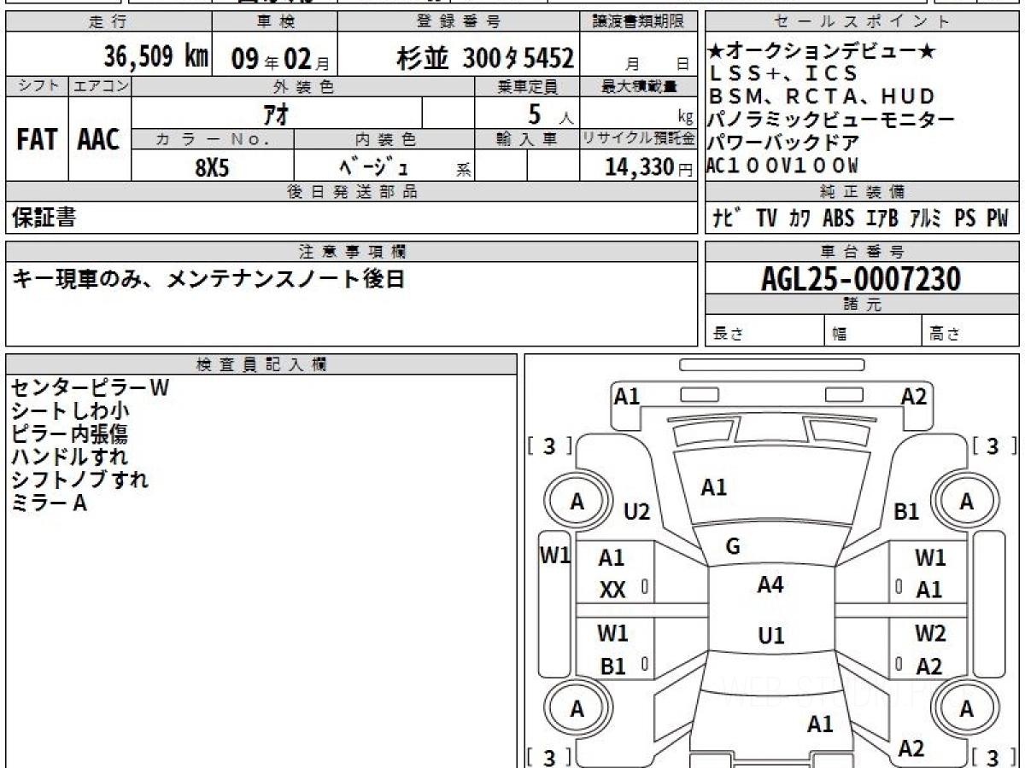
Task: Click the AC100V100W text
Action: [782, 165]
